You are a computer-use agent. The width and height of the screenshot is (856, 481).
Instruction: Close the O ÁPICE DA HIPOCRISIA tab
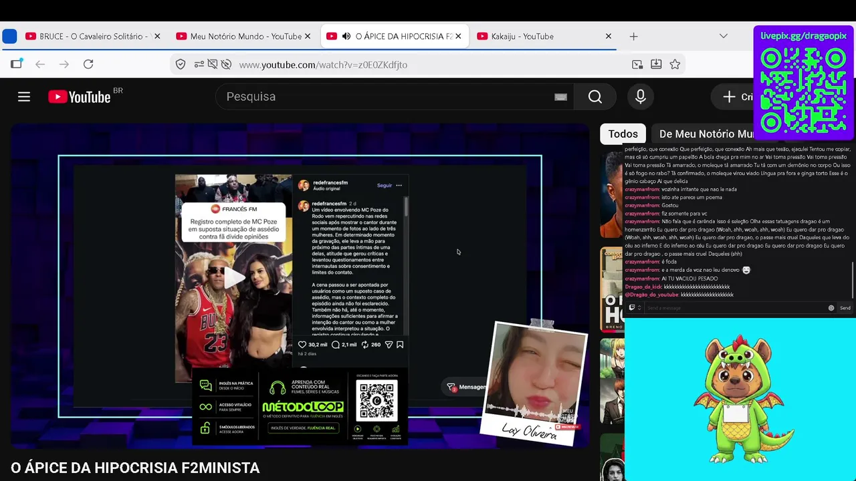[458, 36]
